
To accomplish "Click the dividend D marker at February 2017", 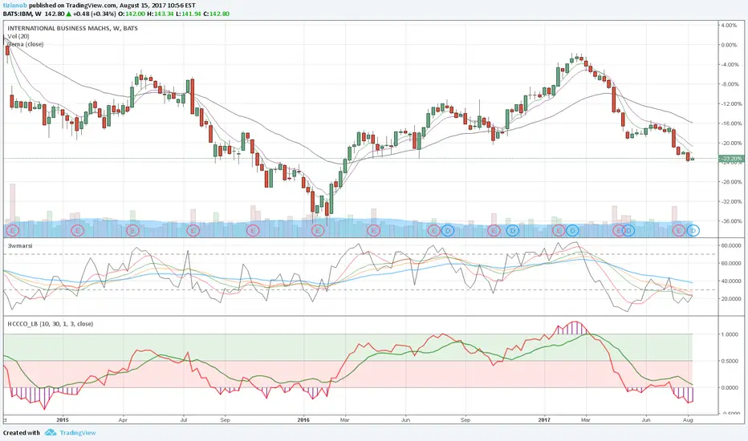I will tap(572, 231).
